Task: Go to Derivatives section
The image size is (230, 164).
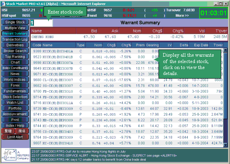Action: [x=15, y=45]
